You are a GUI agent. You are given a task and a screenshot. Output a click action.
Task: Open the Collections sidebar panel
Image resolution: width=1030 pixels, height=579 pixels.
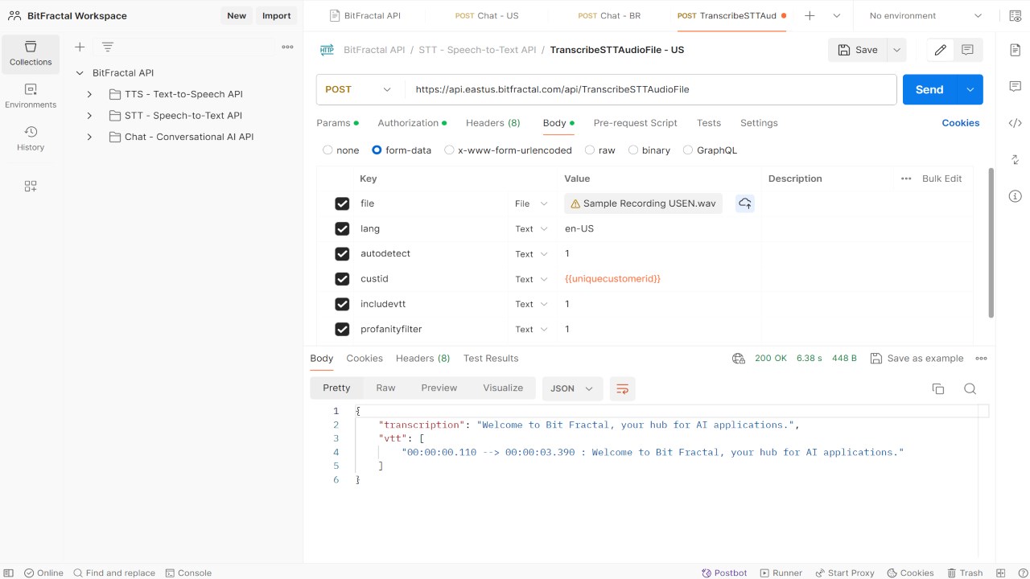[31, 54]
